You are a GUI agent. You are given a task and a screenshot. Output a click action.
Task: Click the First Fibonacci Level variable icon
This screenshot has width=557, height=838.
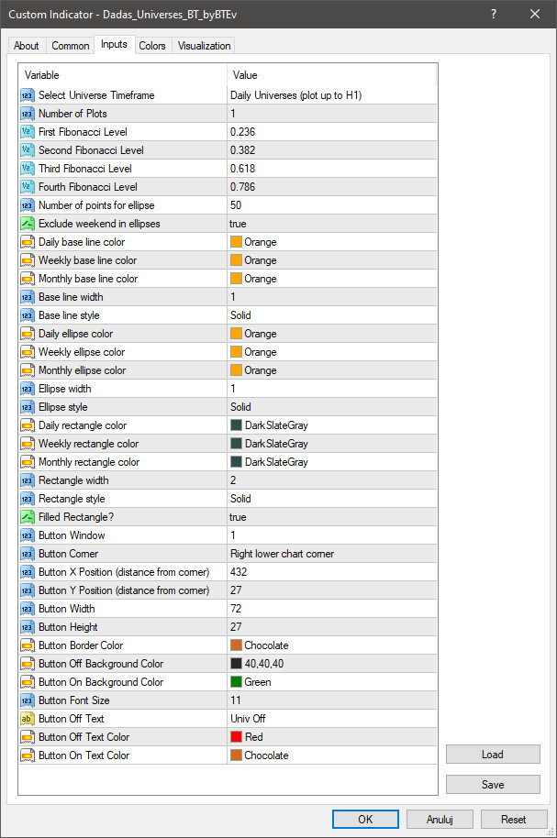[27, 132]
